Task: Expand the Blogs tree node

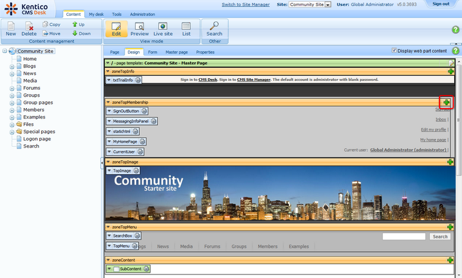Action: click(12, 67)
